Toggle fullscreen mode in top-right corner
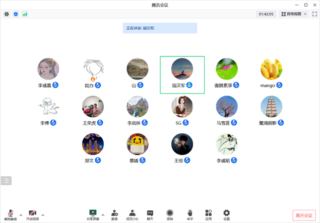The width and height of the screenshot is (320, 223). pos(314,14)
